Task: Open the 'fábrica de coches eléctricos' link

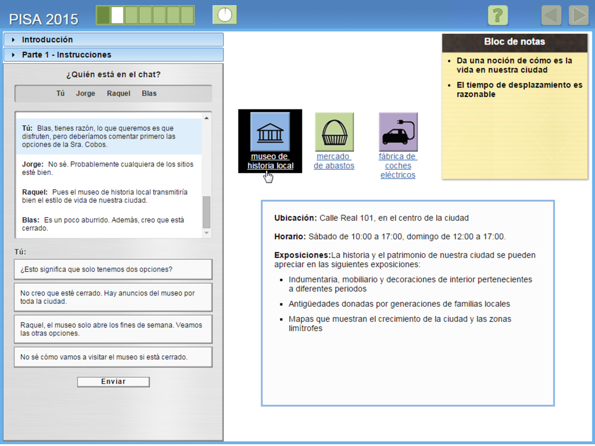Action: point(398,166)
